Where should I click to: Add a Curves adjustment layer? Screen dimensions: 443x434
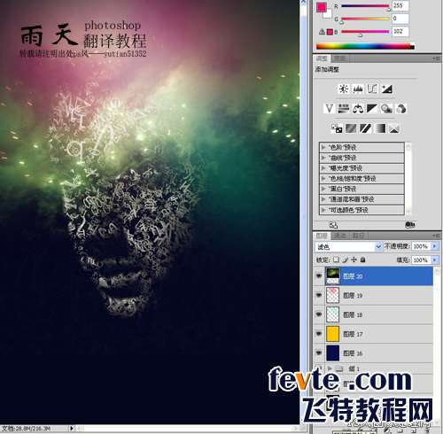point(372,89)
